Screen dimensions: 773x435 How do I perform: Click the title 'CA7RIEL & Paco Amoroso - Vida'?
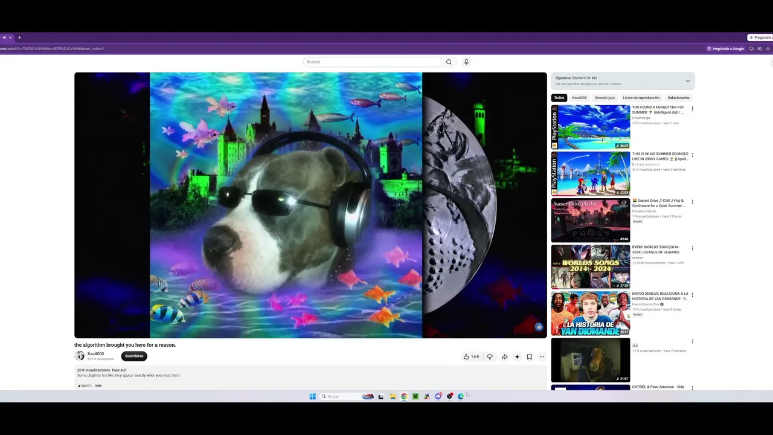click(x=658, y=387)
